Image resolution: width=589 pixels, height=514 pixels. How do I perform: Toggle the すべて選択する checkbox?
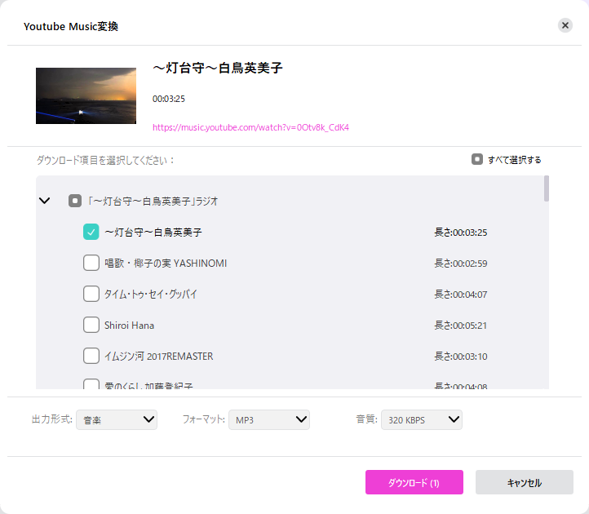477,160
